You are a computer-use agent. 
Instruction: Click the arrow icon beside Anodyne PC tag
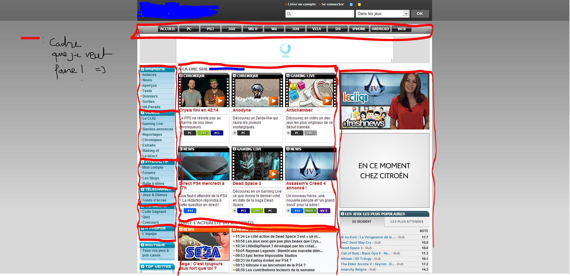point(235,133)
